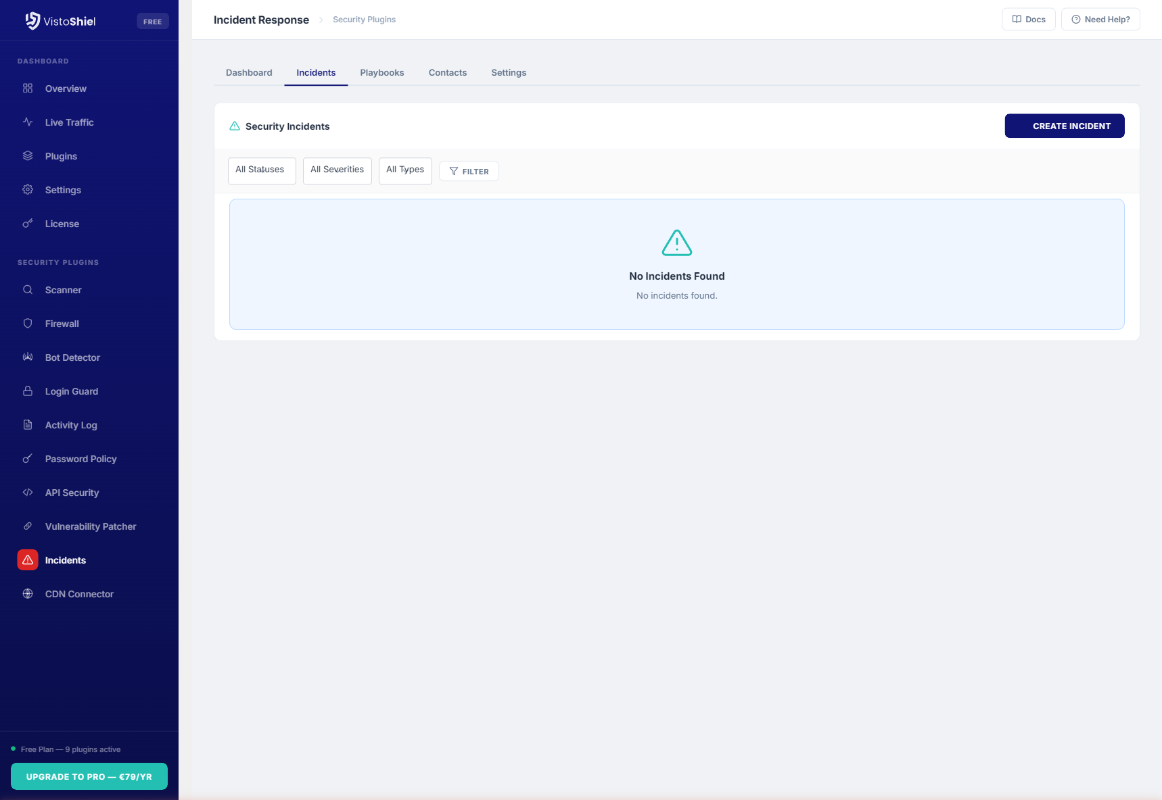This screenshot has height=800, width=1162.
Task: Click the API Security code icon
Action: pyautogui.click(x=28, y=492)
